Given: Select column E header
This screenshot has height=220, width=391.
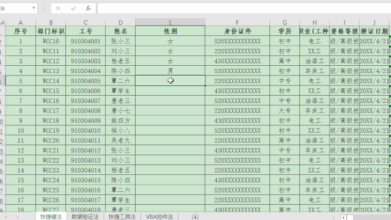Looking at the screenshot, I should (170, 23).
